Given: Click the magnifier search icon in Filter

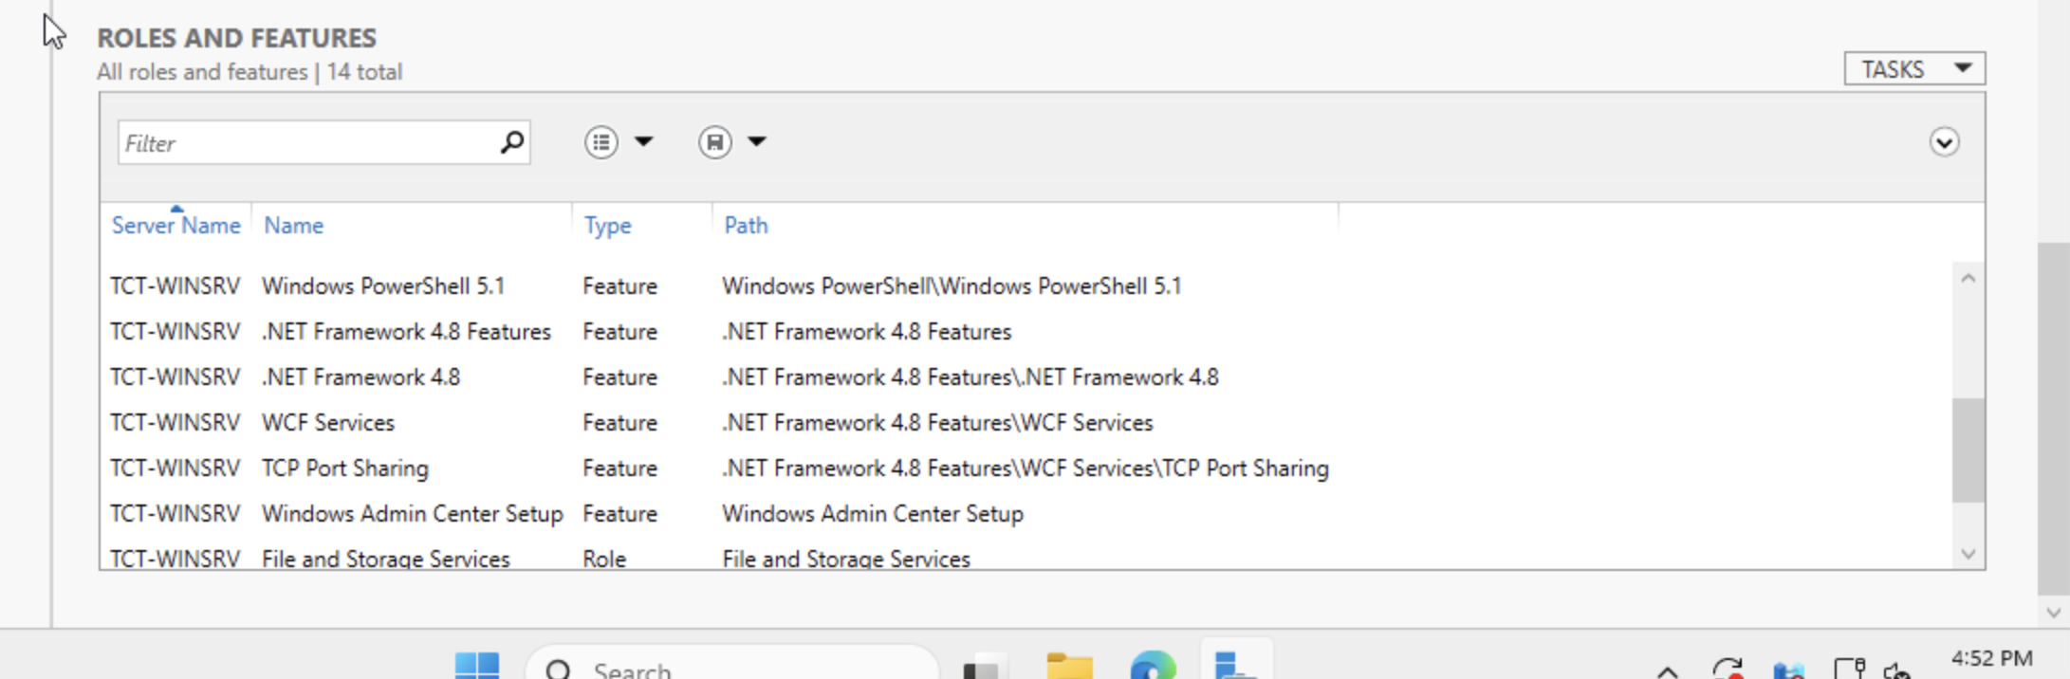Looking at the screenshot, I should (512, 142).
